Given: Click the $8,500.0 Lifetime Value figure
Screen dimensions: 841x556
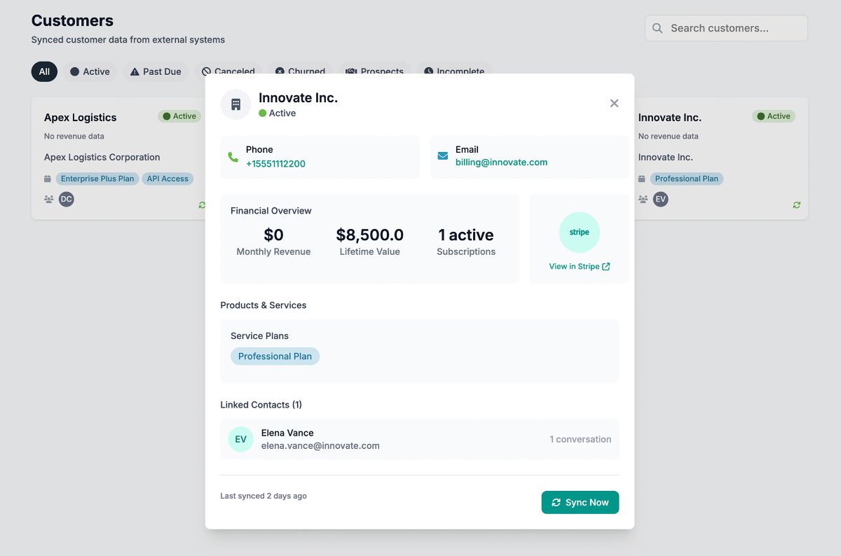Looking at the screenshot, I should tap(369, 235).
